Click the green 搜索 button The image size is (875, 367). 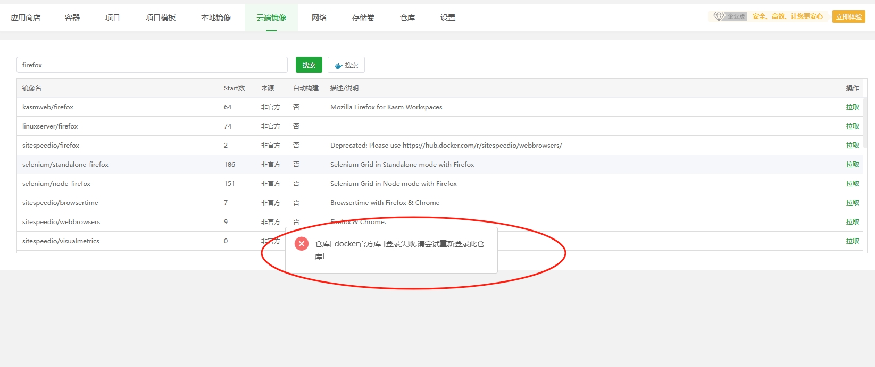[x=309, y=65]
